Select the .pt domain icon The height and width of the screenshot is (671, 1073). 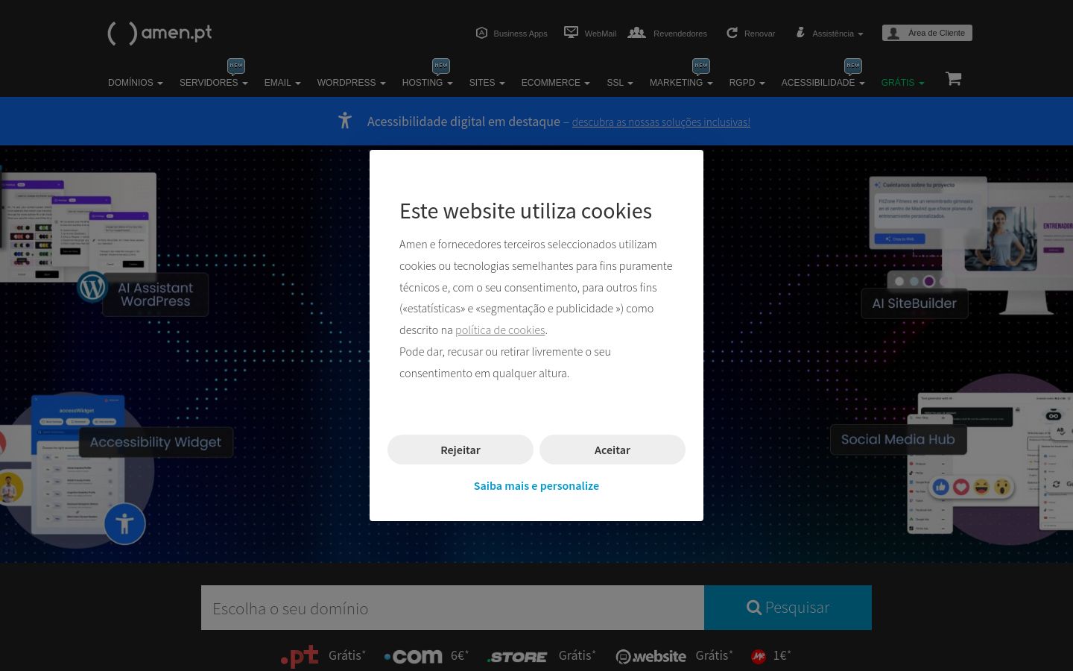(x=300, y=656)
